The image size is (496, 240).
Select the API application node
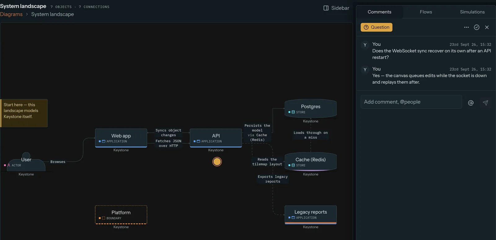tap(216, 138)
